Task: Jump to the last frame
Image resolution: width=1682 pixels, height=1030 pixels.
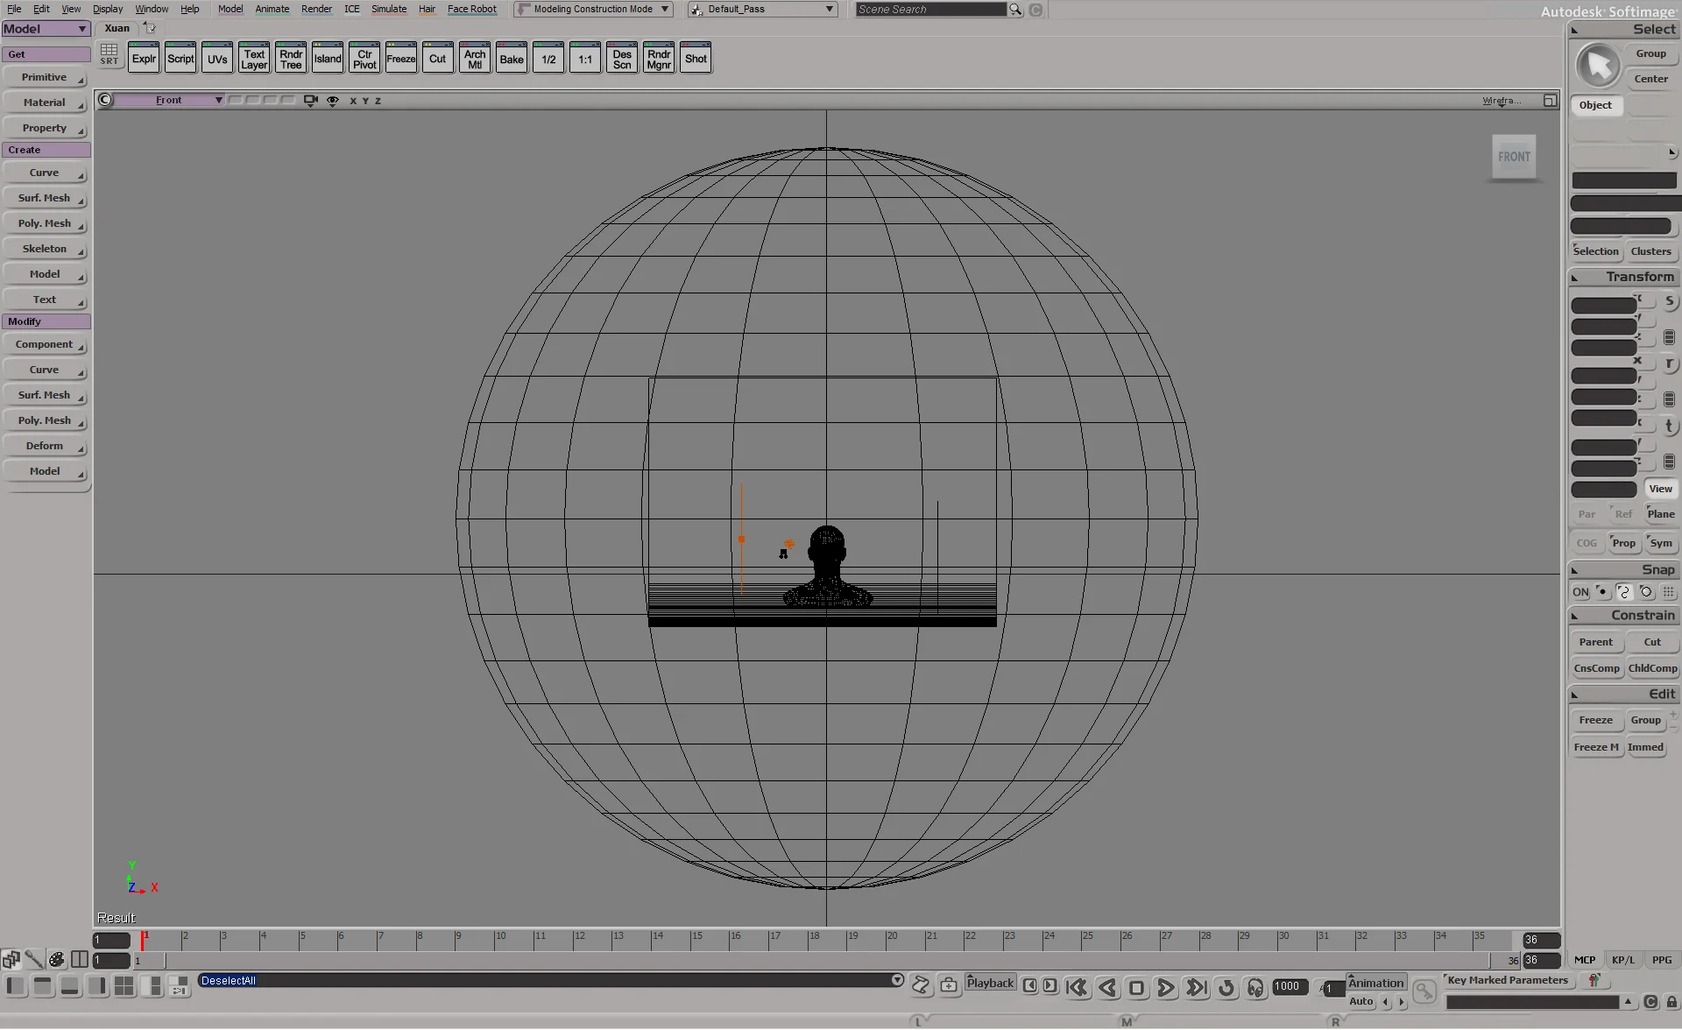Action: click(x=1196, y=988)
